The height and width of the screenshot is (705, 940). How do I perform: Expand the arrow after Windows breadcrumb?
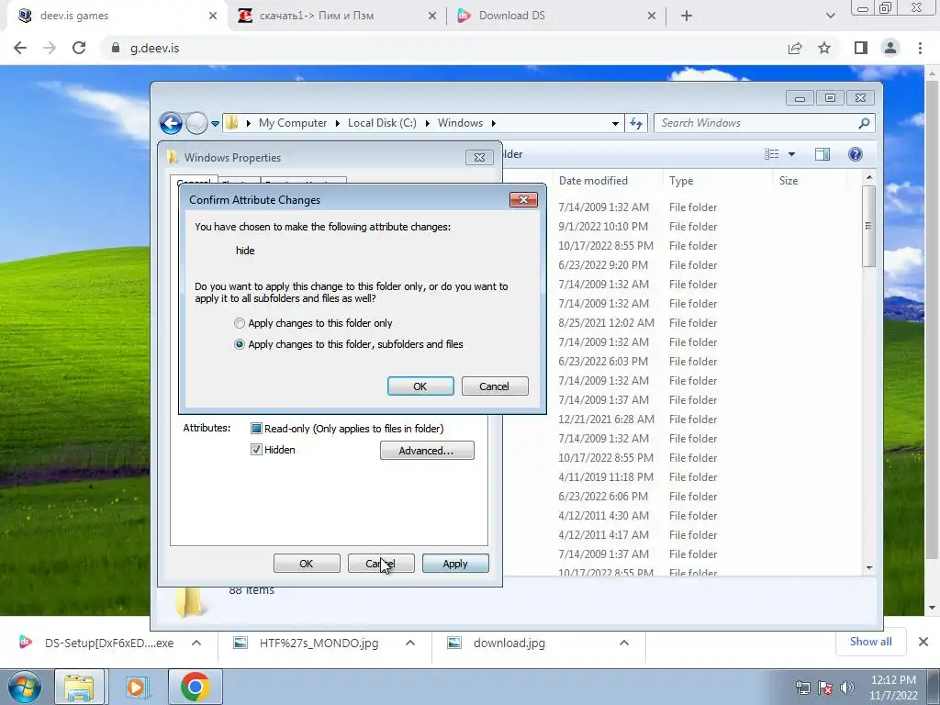click(x=493, y=123)
